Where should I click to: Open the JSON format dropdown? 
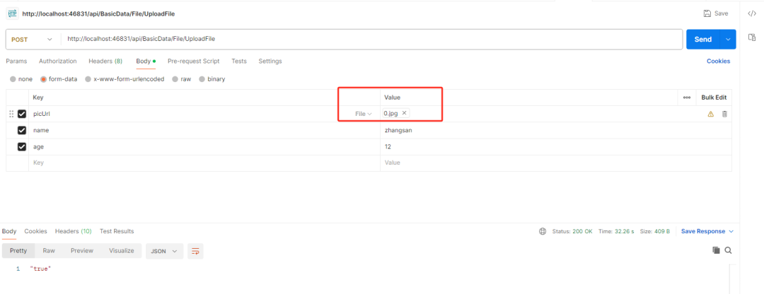pos(164,251)
